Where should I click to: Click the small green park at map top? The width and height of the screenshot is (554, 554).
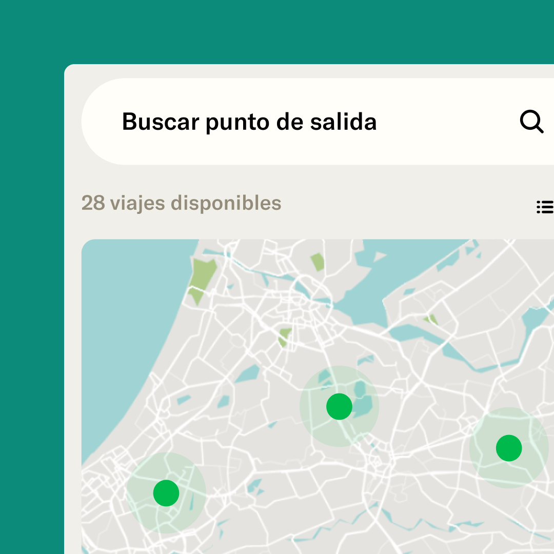tap(318, 262)
